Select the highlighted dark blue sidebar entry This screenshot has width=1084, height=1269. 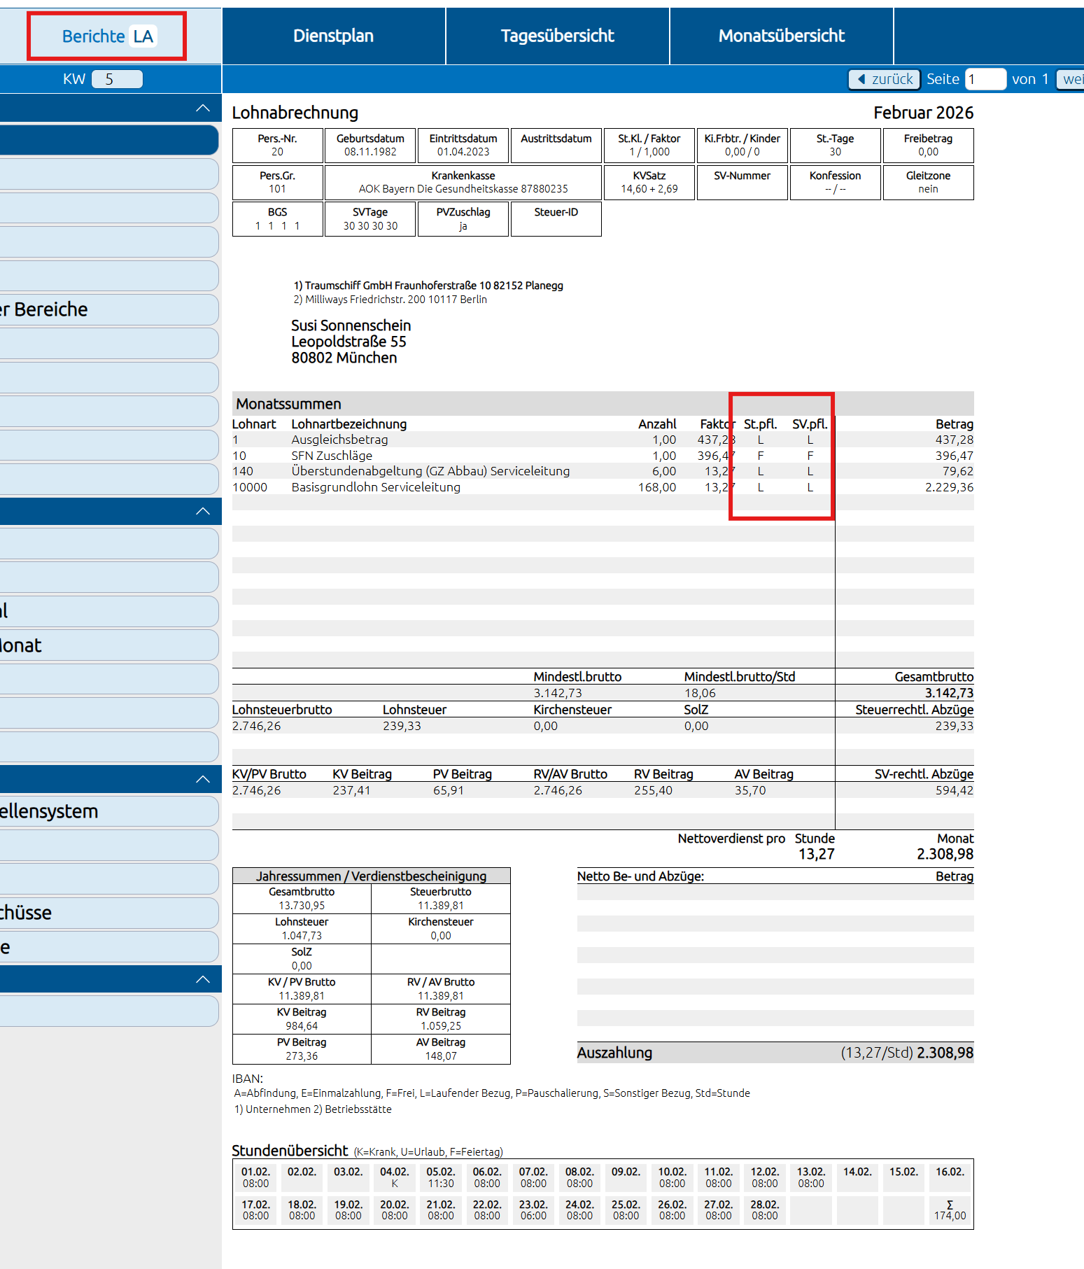(108, 140)
